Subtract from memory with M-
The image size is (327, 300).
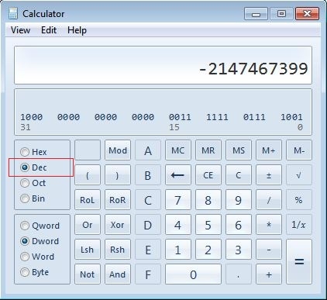point(299,150)
